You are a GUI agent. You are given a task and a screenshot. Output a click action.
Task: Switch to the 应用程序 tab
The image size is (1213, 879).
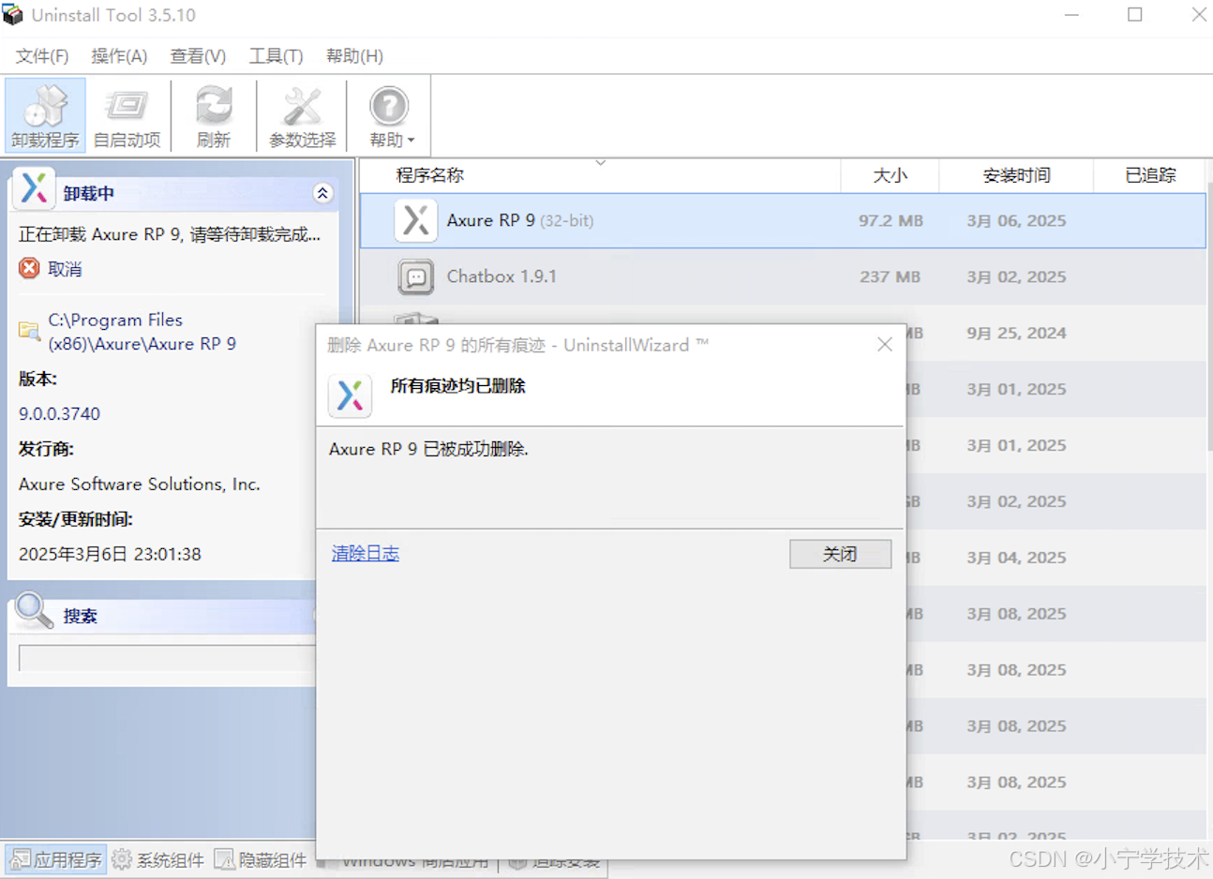[x=56, y=859]
